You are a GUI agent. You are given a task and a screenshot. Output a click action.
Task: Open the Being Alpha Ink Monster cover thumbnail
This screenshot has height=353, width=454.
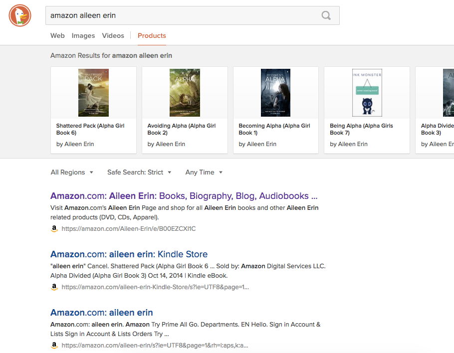(367, 93)
